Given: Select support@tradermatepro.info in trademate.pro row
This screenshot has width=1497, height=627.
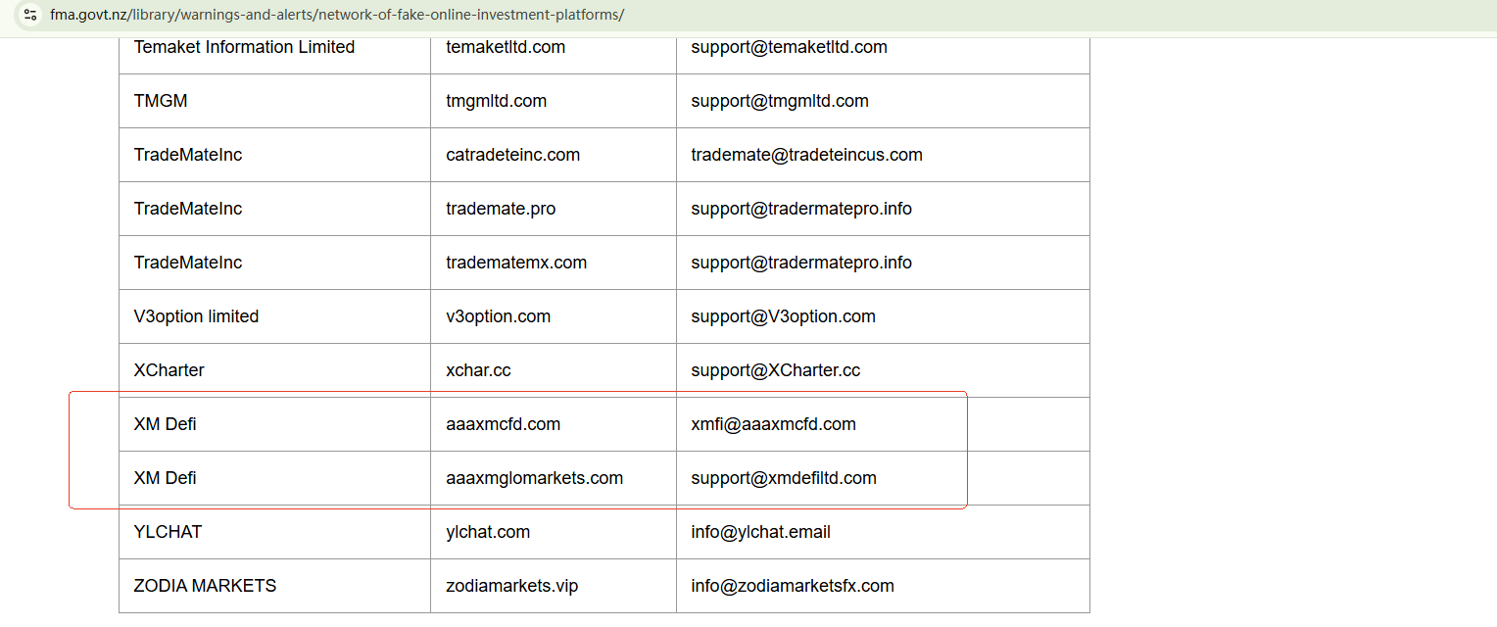Looking at the screenshot, I should click(883, 209).
